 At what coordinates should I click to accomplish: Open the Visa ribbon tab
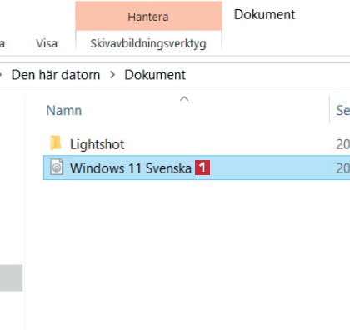47,43
